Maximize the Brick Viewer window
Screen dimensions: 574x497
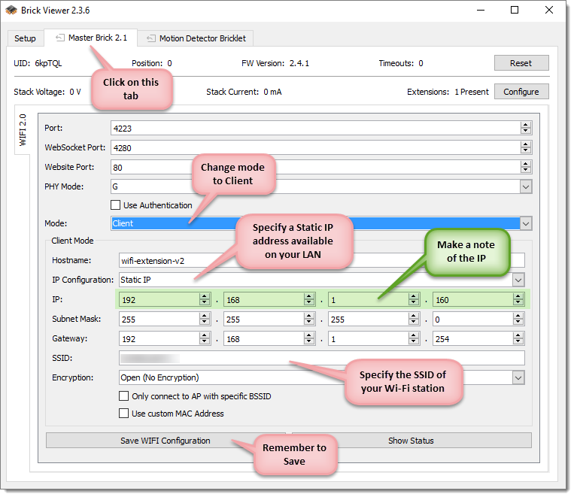click(515, 11)
